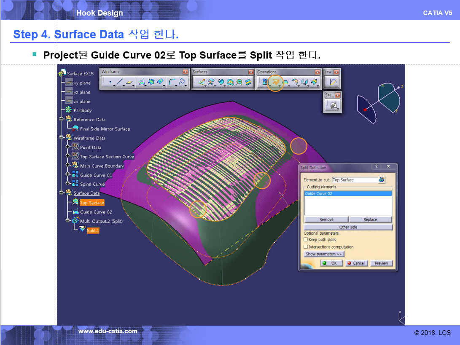Select the Point tool in Wireframe toolbar

(110, 83)
